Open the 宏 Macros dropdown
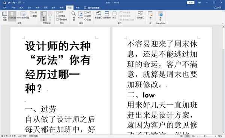This screenshot has height=138, width=225. 150,16
